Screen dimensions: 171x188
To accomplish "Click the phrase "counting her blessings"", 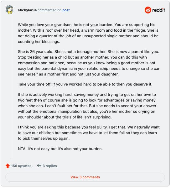I will (39, 42).
